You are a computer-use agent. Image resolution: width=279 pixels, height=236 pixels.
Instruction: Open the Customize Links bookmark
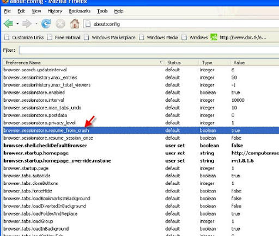(24, 38)
